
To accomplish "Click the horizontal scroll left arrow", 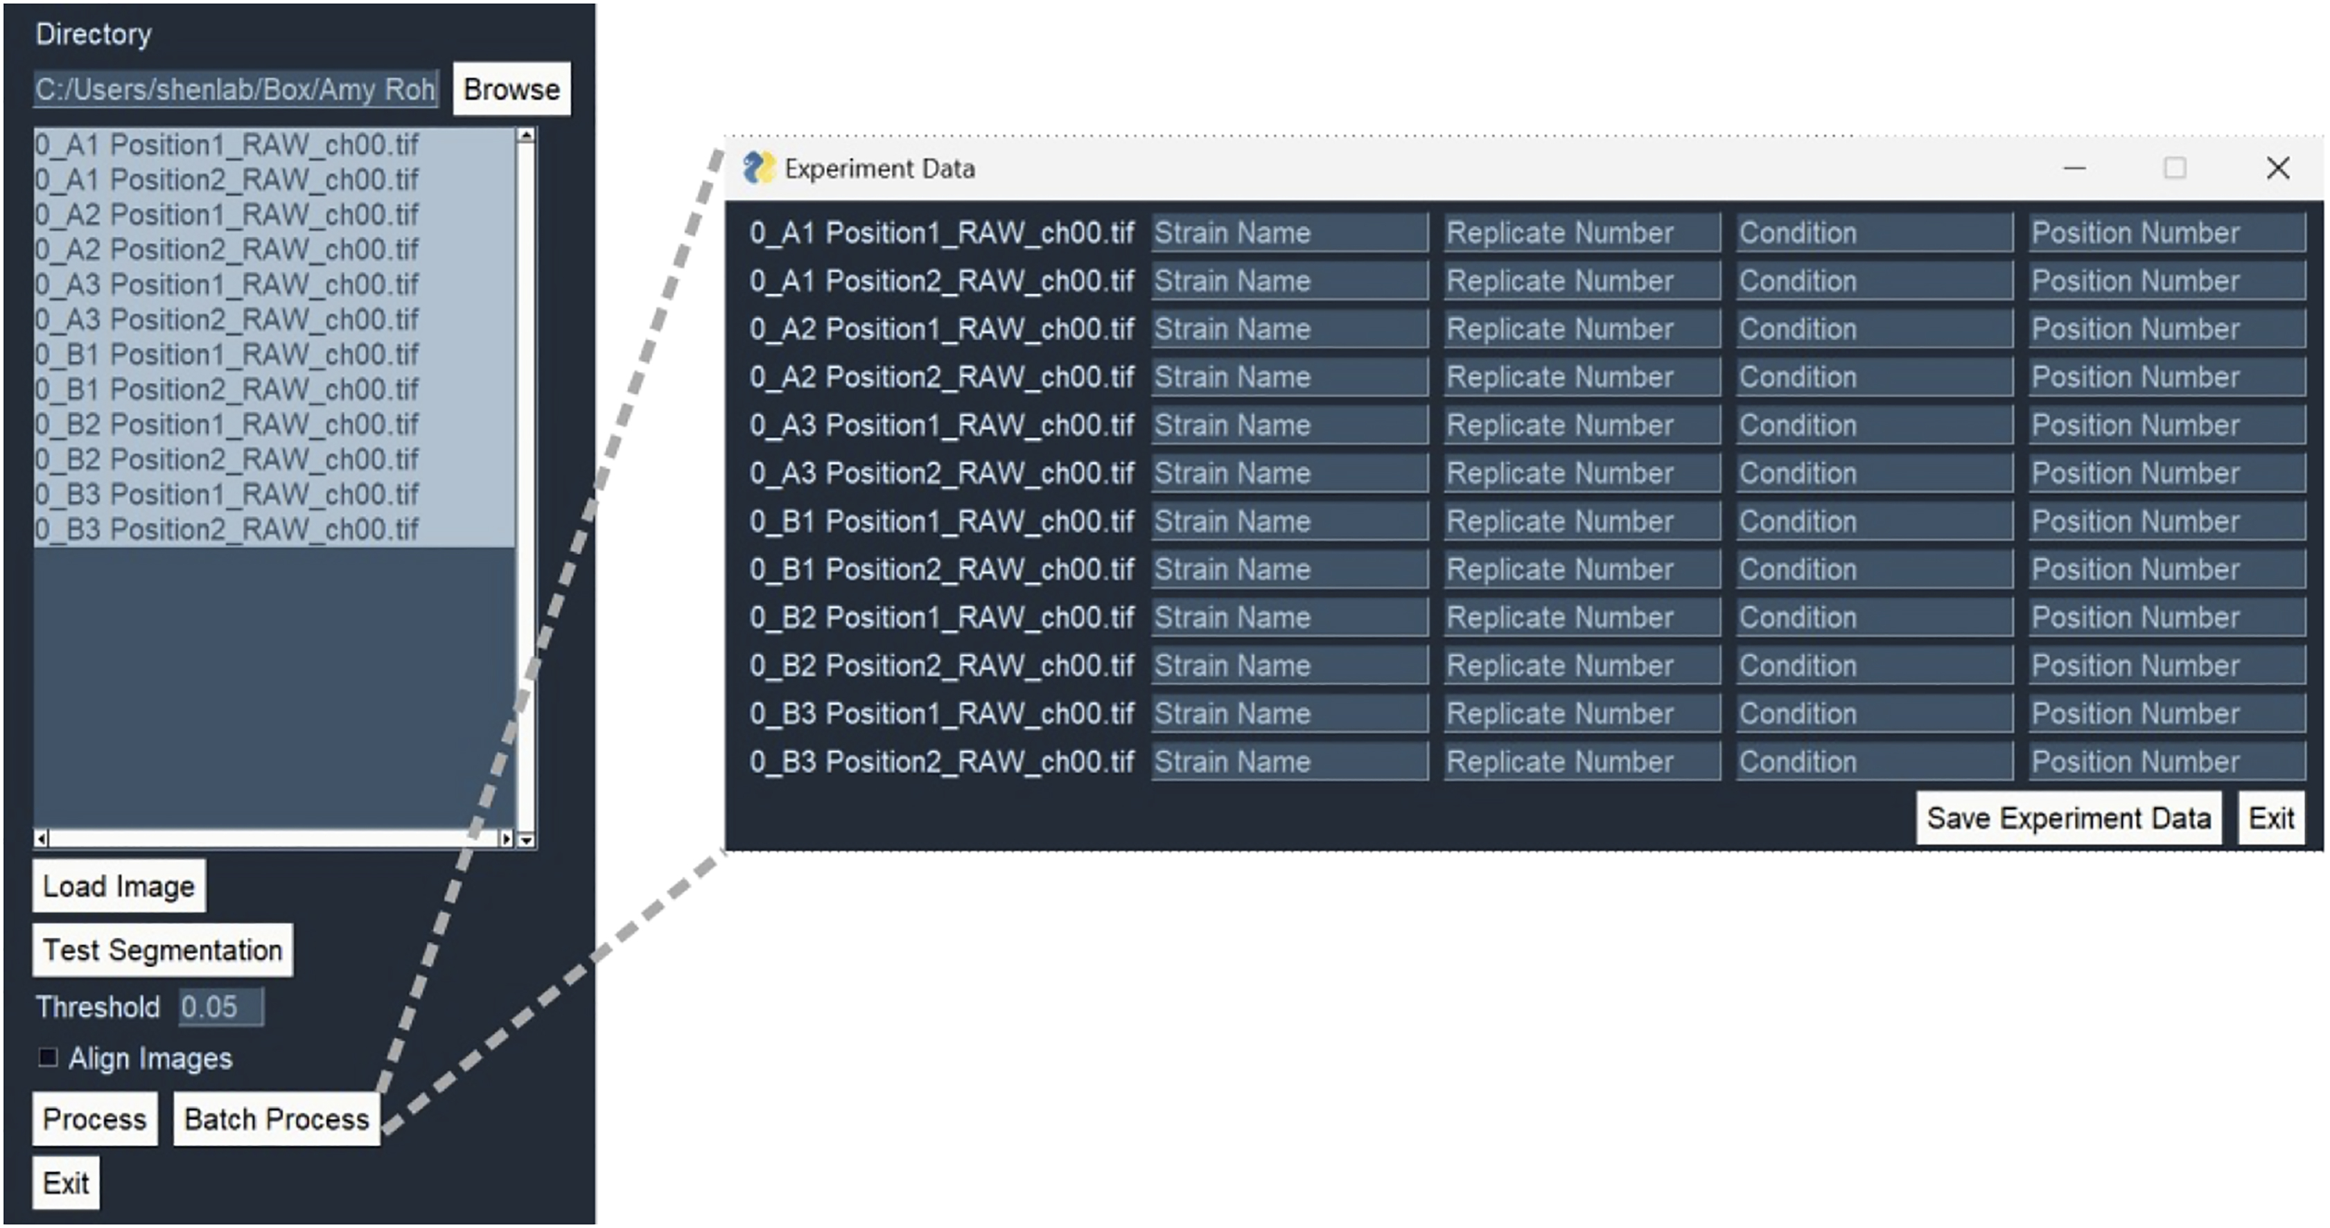I will pos(42,839).
